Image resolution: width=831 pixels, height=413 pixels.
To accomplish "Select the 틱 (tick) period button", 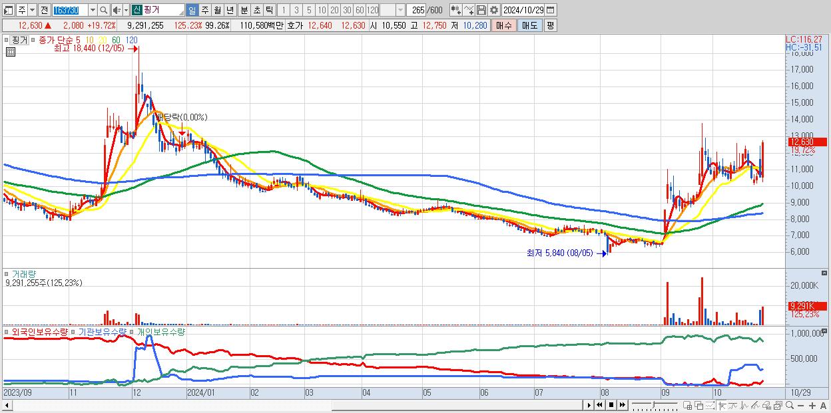I will pos(269,10).
